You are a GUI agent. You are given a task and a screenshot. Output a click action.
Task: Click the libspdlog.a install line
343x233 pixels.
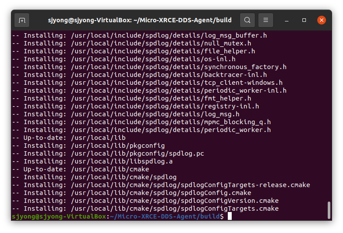pyautogui.click(x=93, y=162)
